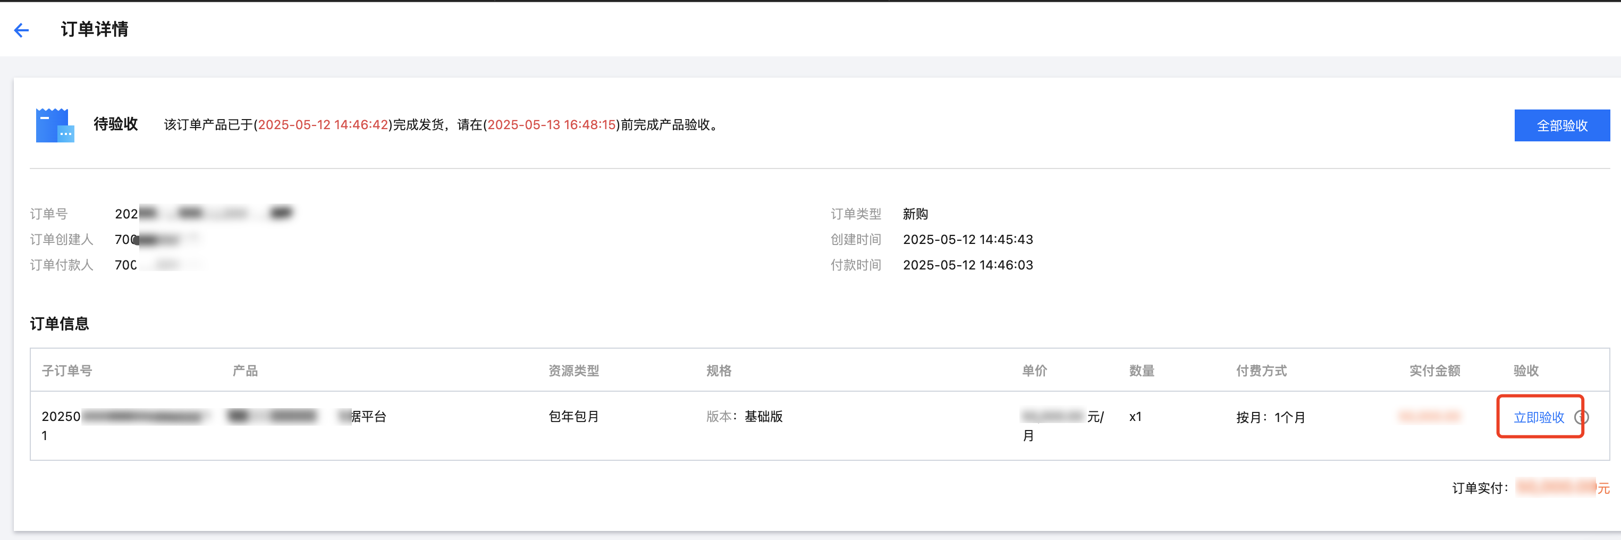Image resolution: width=1621 pixels, height=540 pixels.
Task: Click the blurred order number value
Action: 204,214
